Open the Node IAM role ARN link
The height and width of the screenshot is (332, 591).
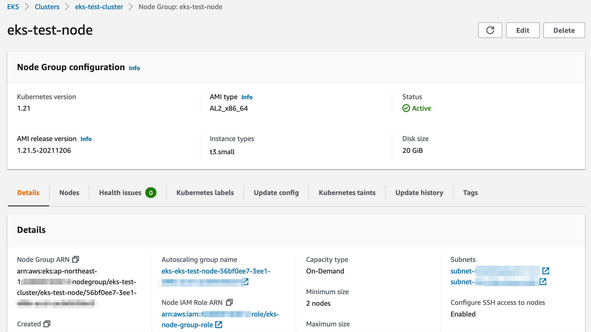220,319
